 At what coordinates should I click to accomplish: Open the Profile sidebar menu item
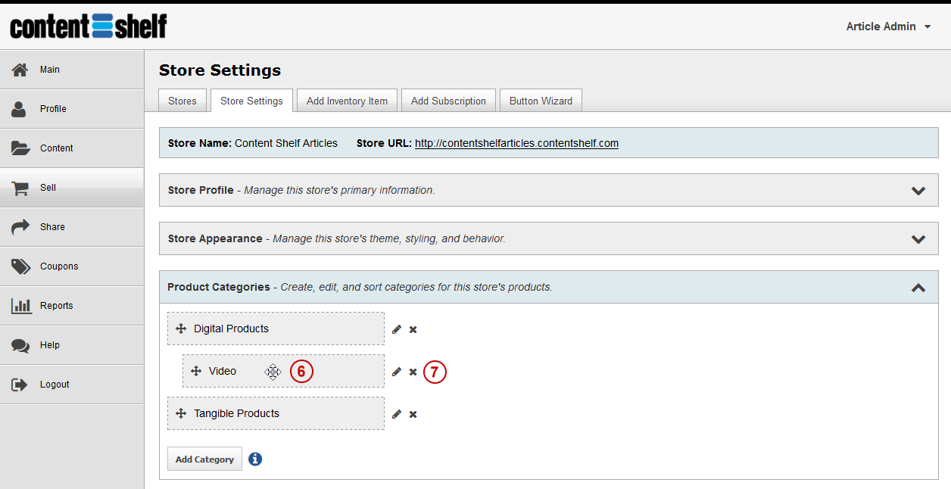72,109
